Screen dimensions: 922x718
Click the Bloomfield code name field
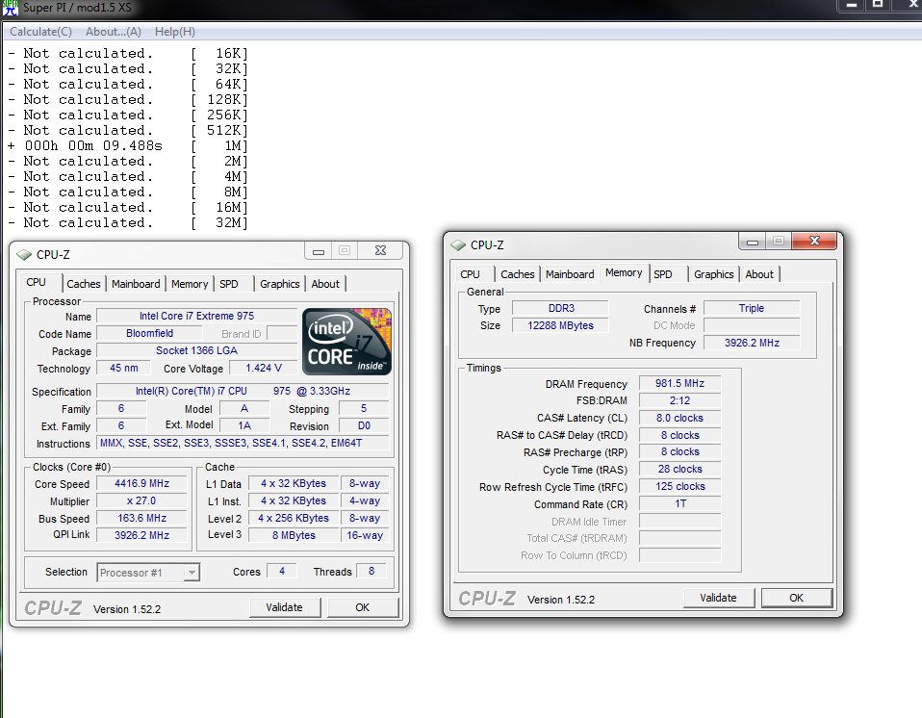tap(149, 333)
